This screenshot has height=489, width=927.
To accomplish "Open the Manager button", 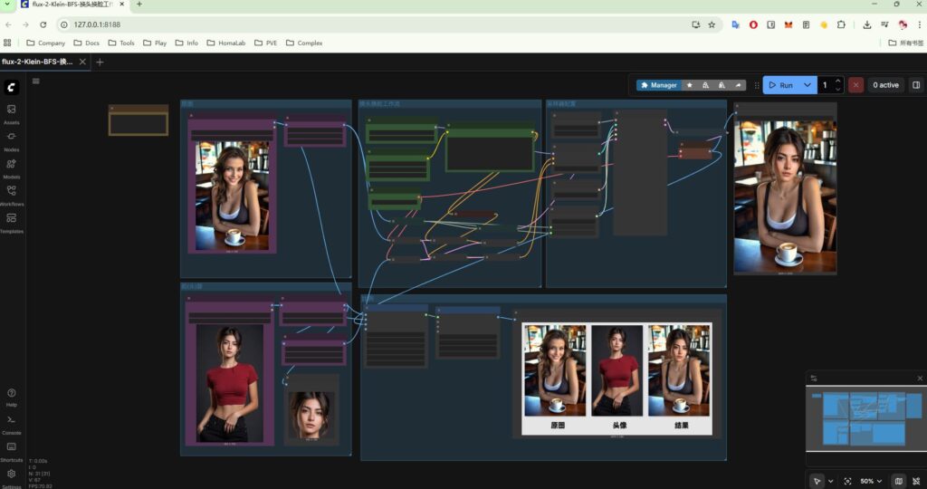I will coord(658,85).
